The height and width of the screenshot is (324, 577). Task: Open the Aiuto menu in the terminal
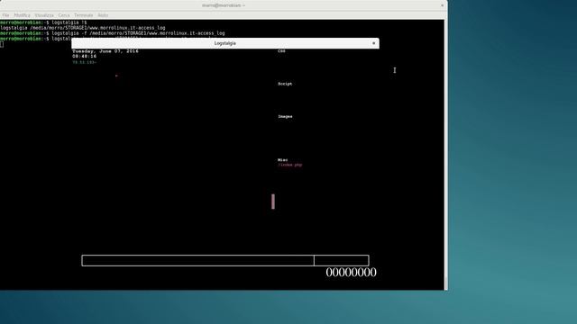click(x=103, y=15)
